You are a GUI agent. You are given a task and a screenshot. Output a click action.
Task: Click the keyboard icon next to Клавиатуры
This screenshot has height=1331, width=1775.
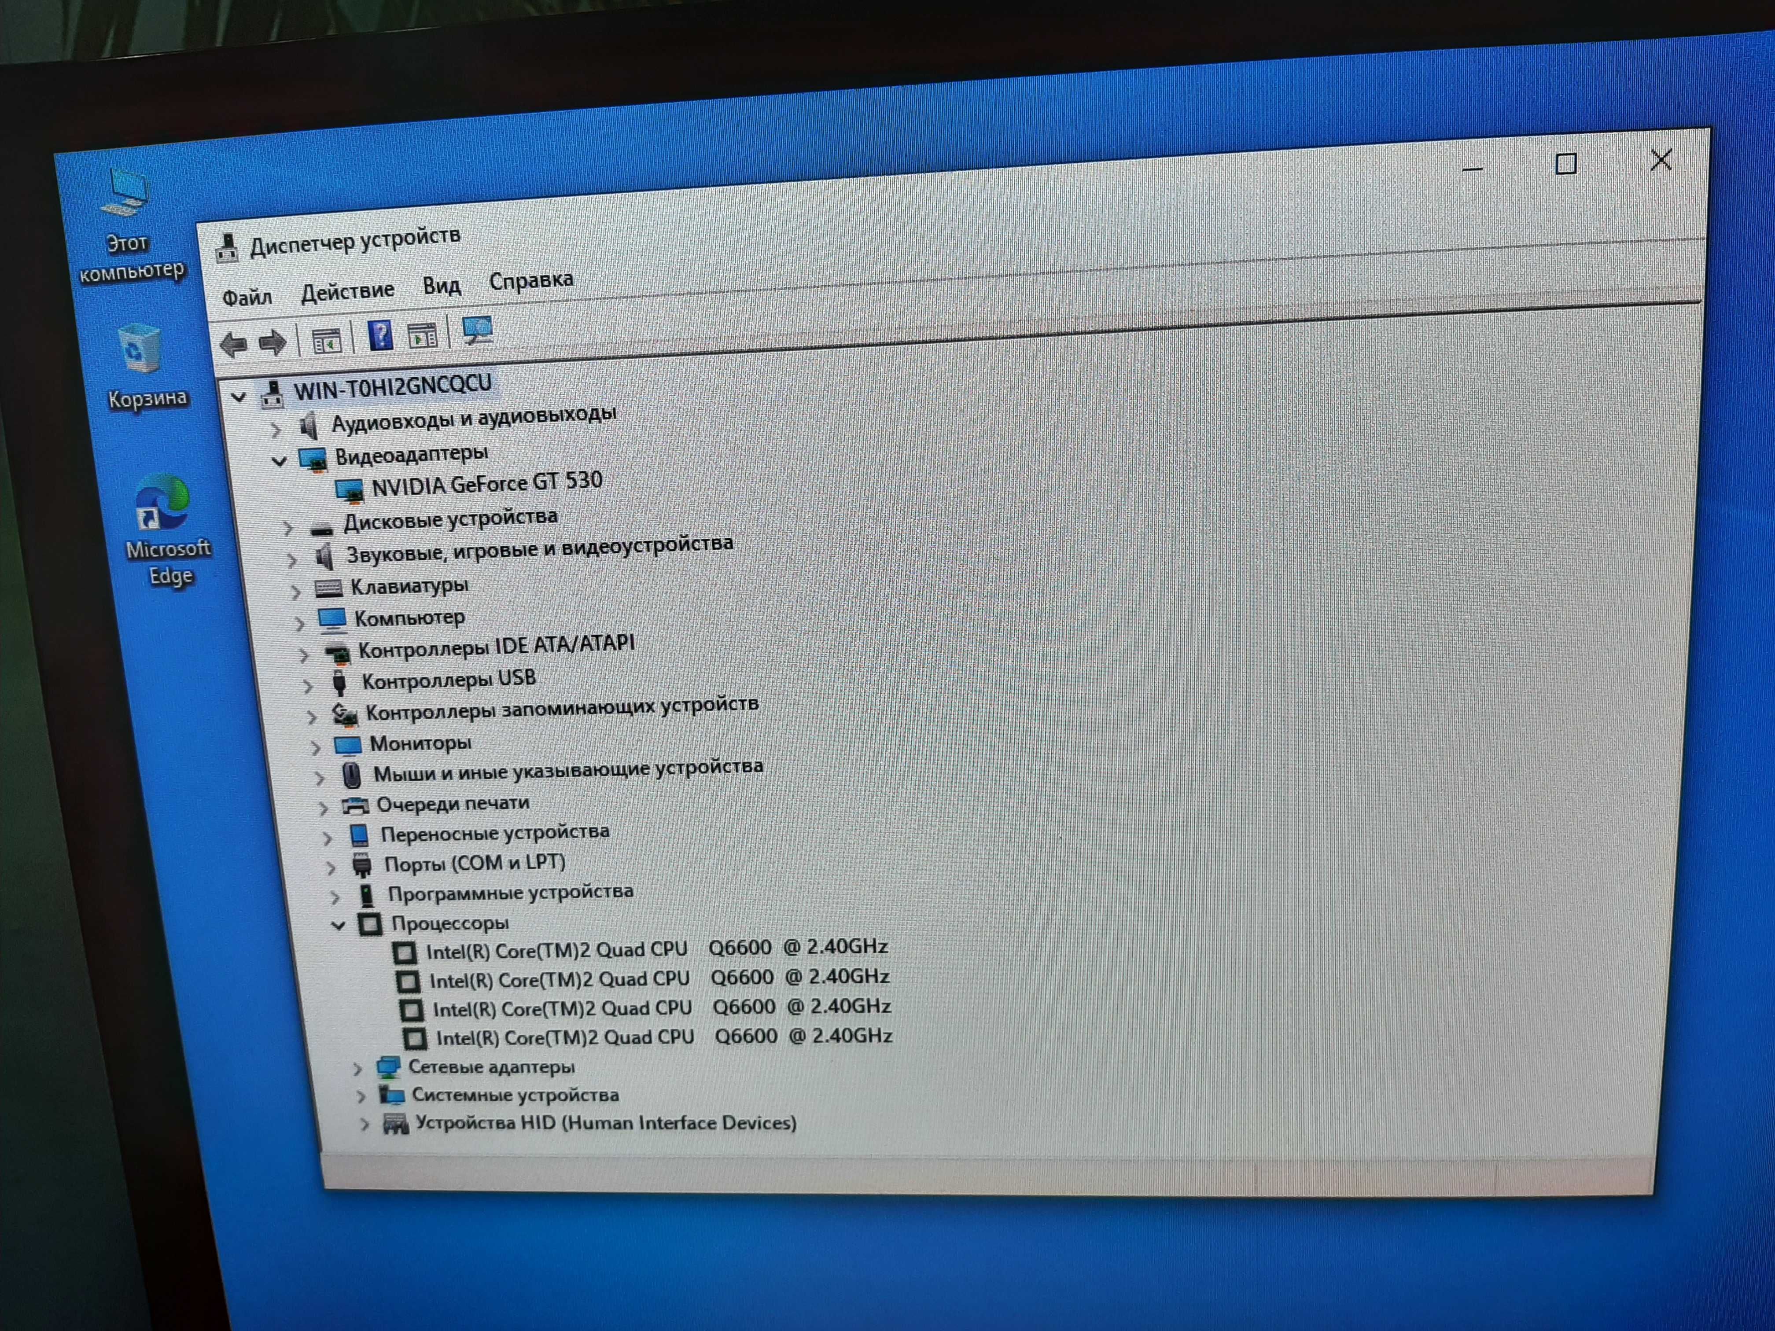tap(328, 589)
